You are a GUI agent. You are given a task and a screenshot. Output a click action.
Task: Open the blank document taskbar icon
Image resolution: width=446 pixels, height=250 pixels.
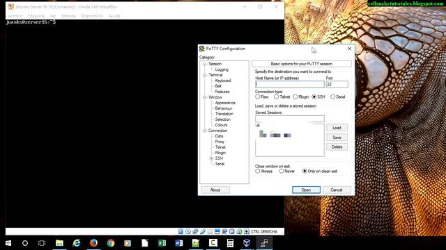coord(145,243)
